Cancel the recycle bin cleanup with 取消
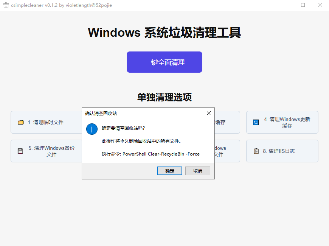 click(x=197, y=171)
